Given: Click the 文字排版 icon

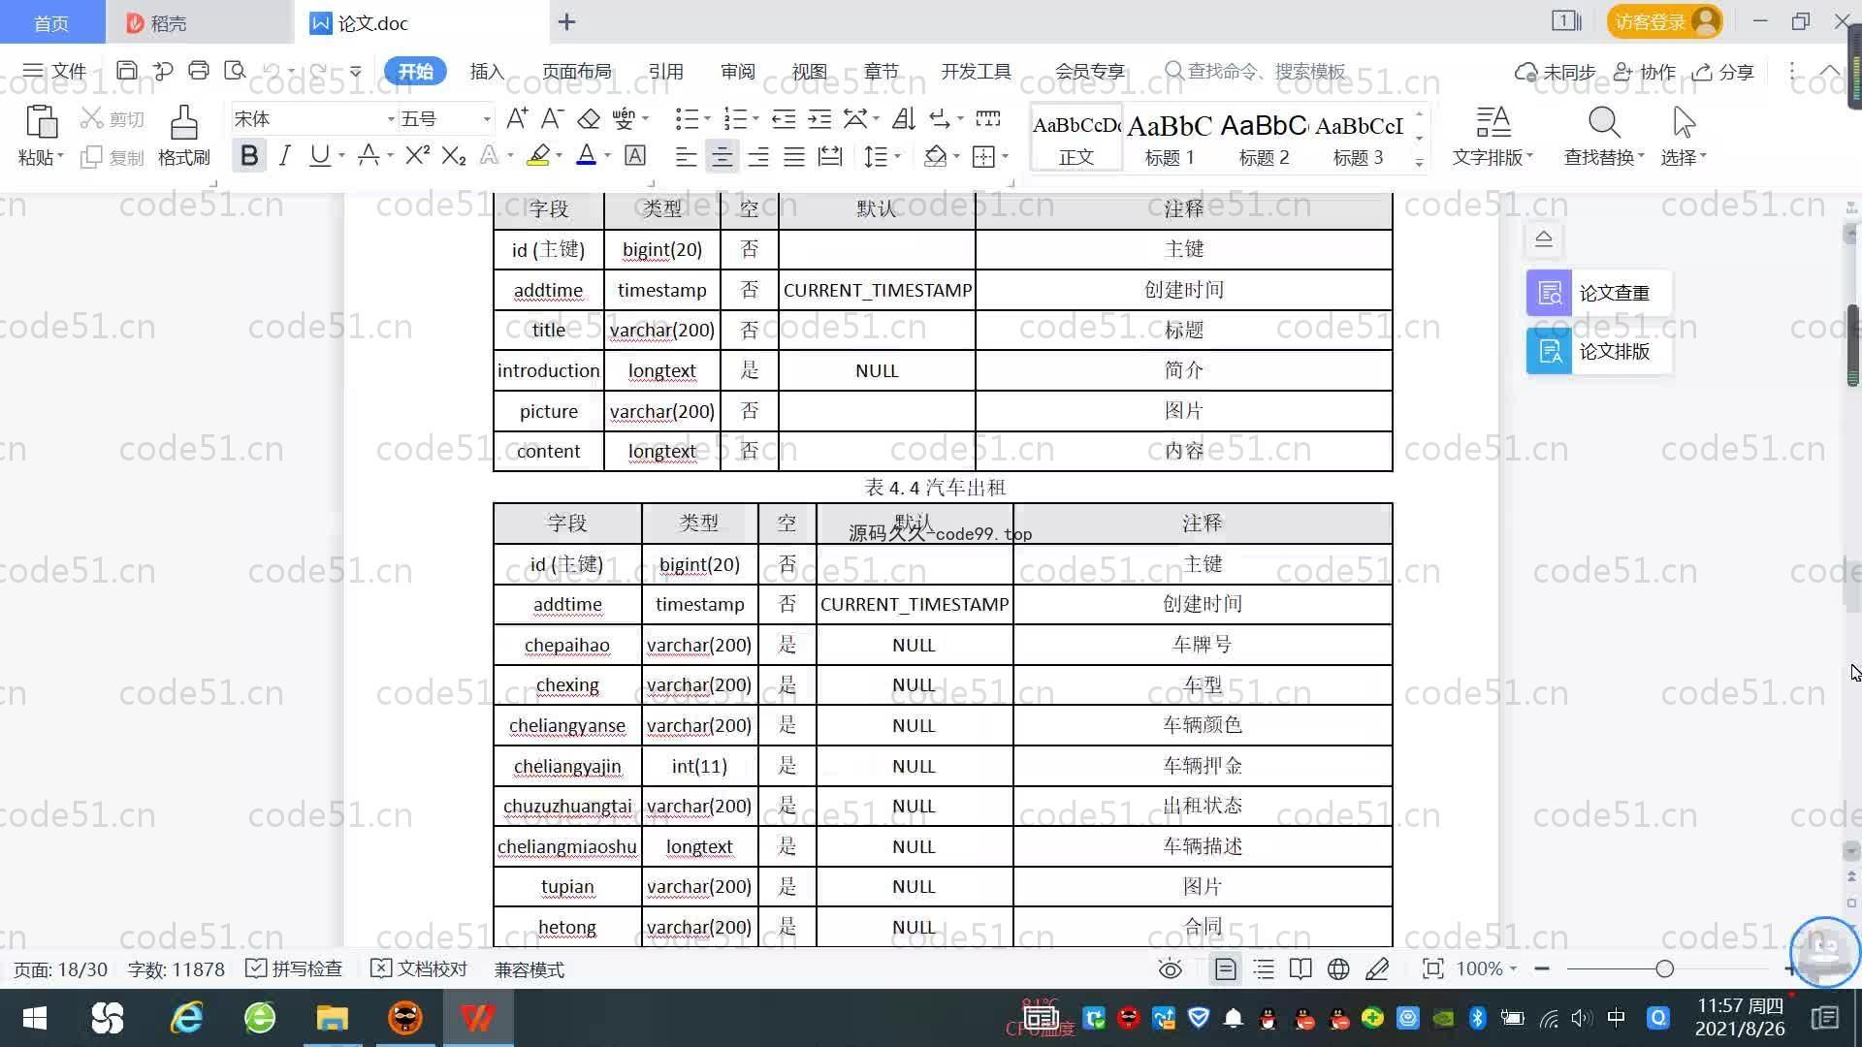Looking at the screenshot, I should (x=1493, y=123).
